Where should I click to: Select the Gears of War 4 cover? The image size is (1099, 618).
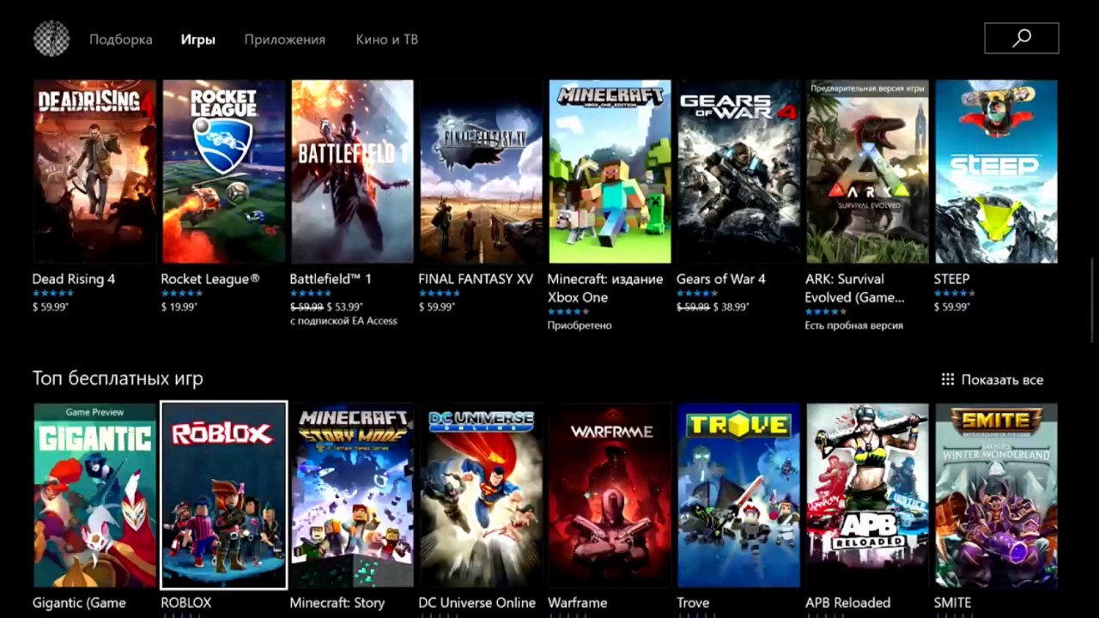pyautogui.click(x=738, y=172)
